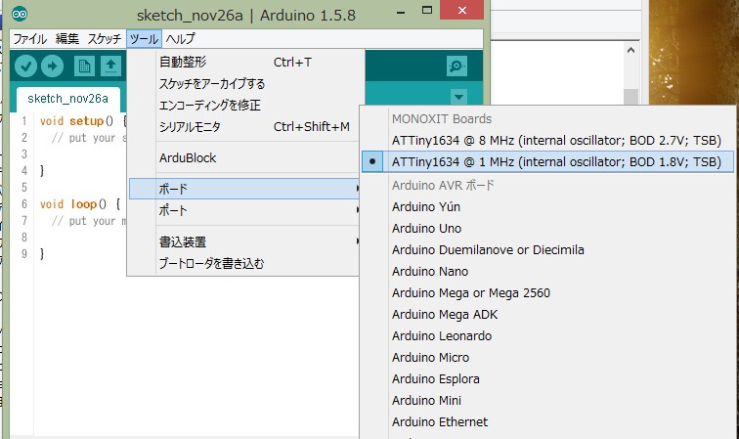
Task: Click the Upload arrow toolbar icon
Action: point(52,66)
